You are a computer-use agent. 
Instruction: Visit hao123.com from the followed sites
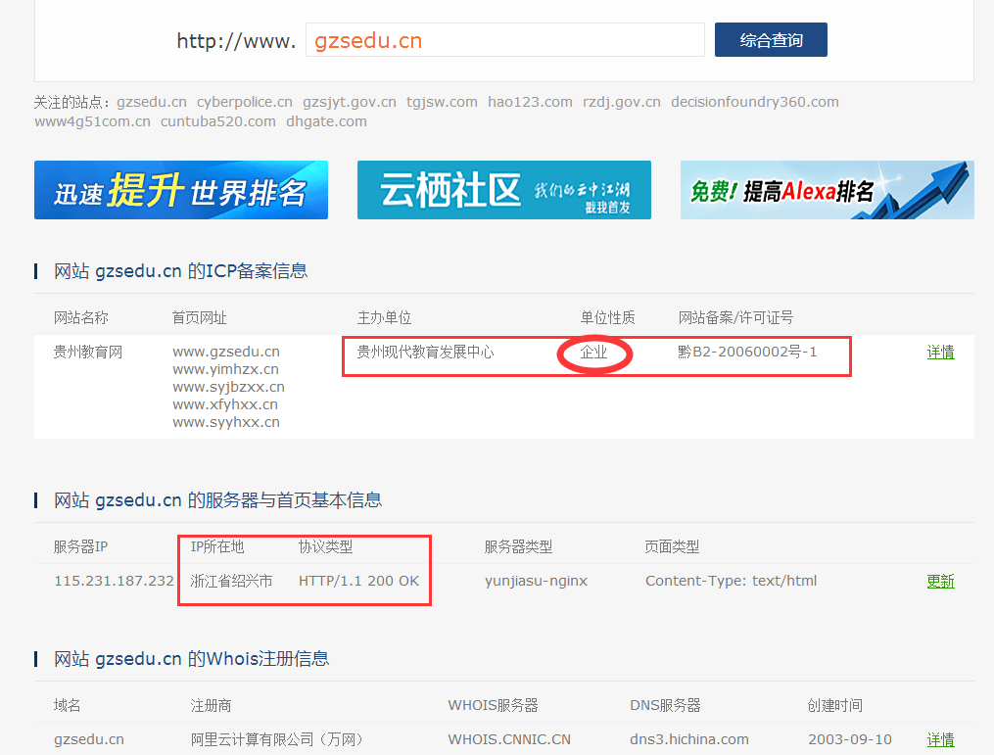[530, 102]
